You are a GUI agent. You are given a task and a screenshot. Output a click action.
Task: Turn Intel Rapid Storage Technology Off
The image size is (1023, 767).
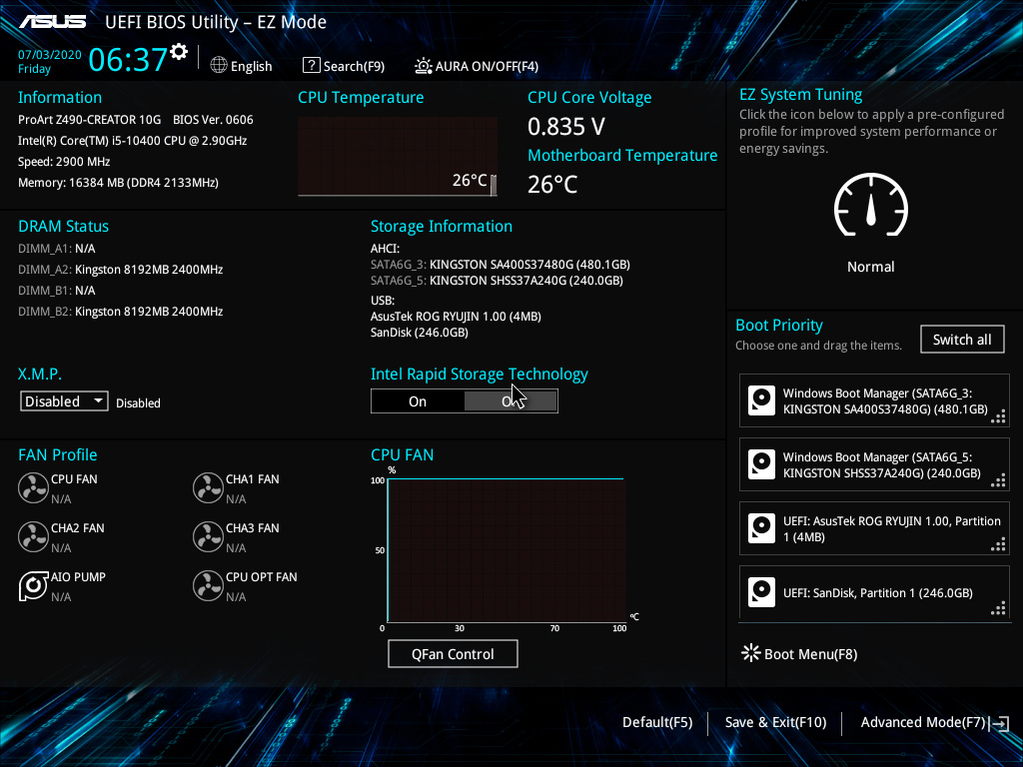pos(511,401)
